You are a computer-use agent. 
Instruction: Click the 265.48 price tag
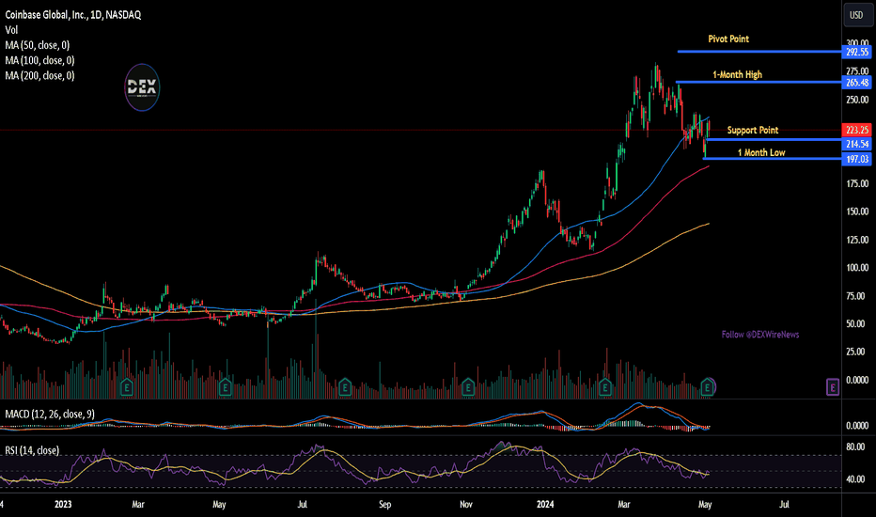coord(857,83)
